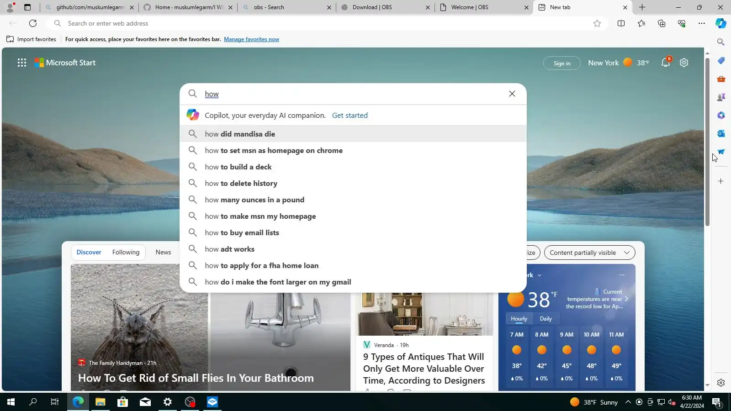Viewport: 731px width, 411px height.
Task: Open Settings and more ellipsis menu
Action: click(x=702, y=23)
